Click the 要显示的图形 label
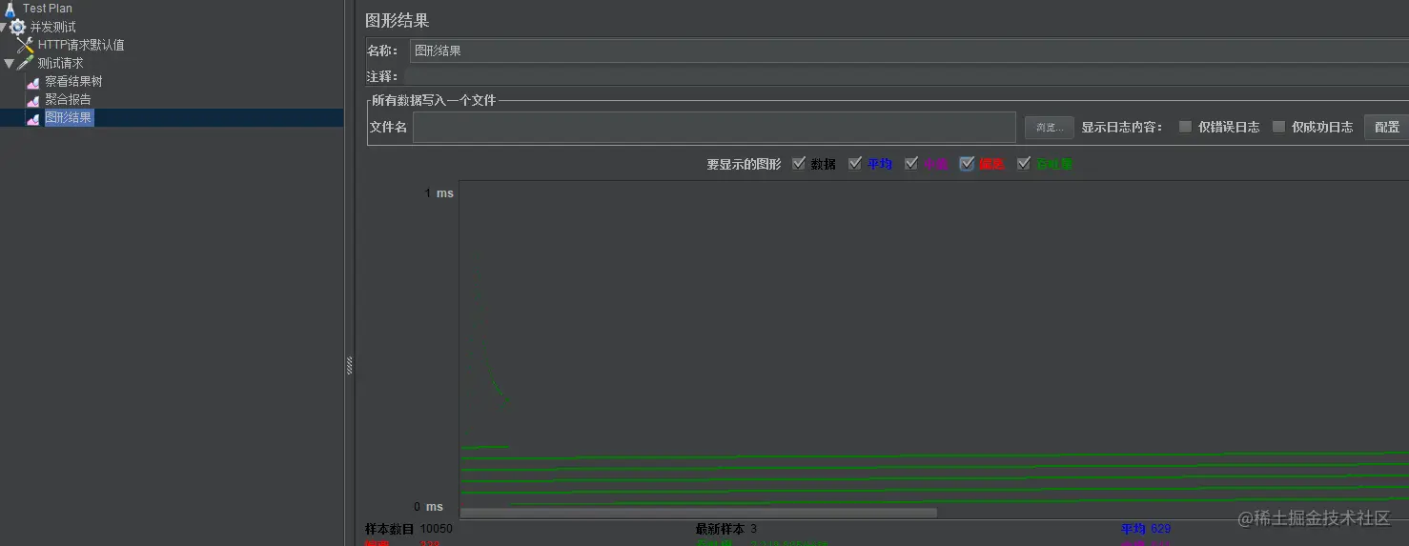This screenshot has width=1409, height=546. click(x=744, y=164)
